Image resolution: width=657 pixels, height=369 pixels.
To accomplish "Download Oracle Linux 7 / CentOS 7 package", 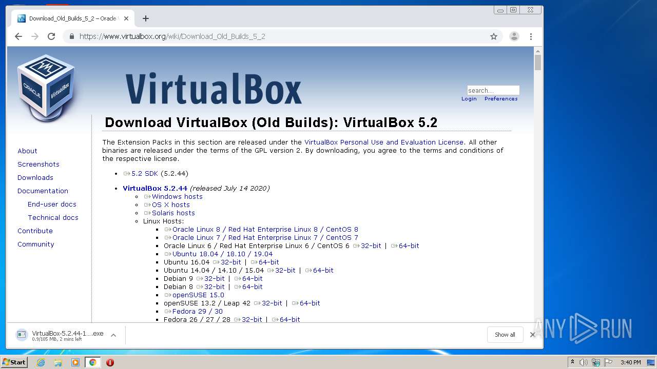I will click(261, 237).
